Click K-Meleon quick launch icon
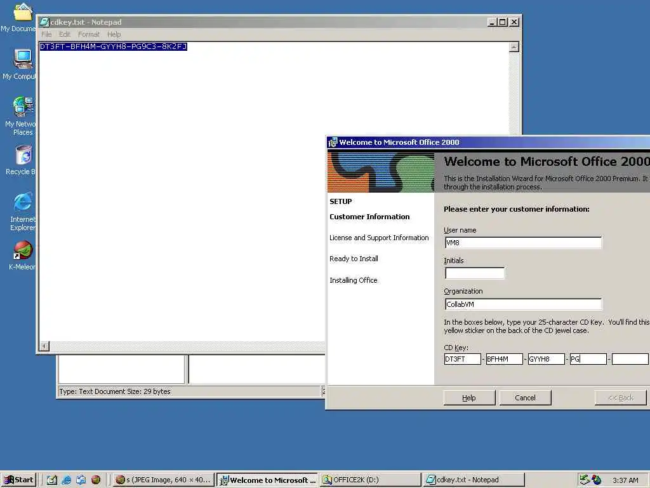Image resolution: width=650 pixels, height=488 pixels. [x=96, y=480]
